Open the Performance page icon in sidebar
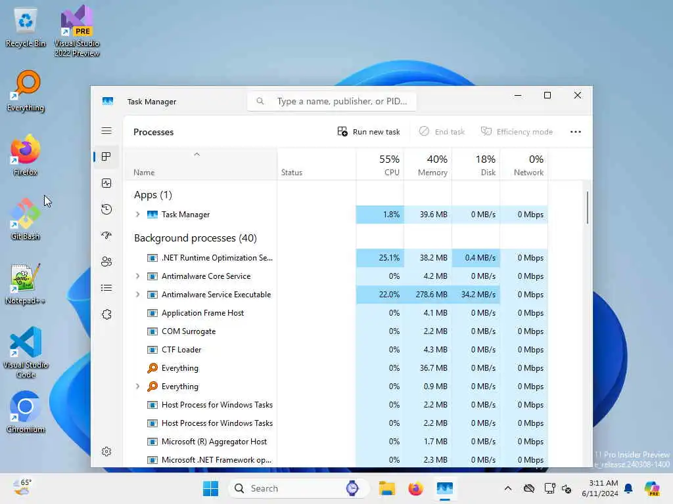This screenshot has height=504, width=673. (x=106, y=183)
